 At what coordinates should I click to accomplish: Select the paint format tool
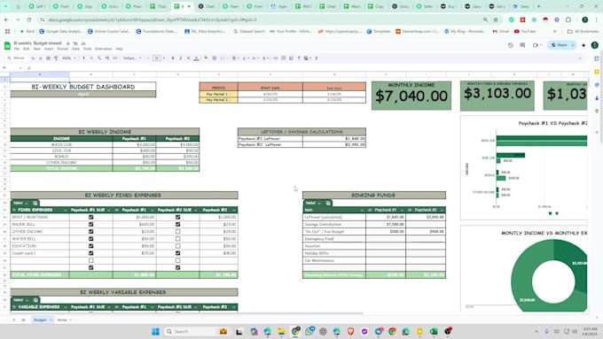point(56,58)
